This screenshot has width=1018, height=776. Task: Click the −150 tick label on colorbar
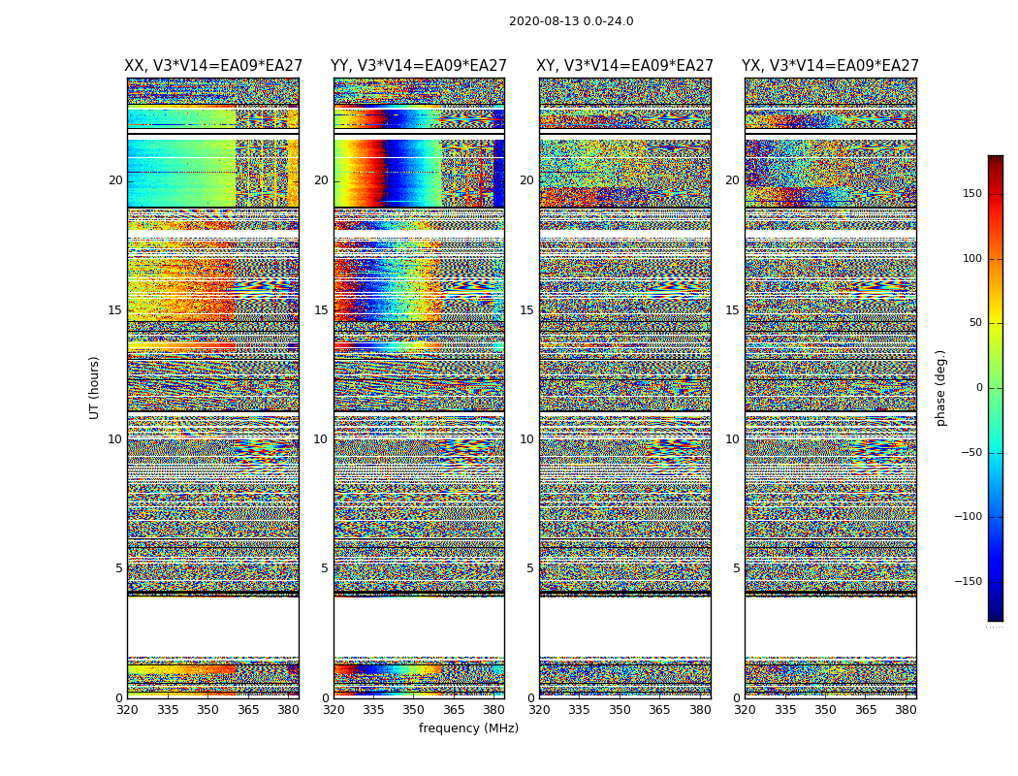[968, 581]
